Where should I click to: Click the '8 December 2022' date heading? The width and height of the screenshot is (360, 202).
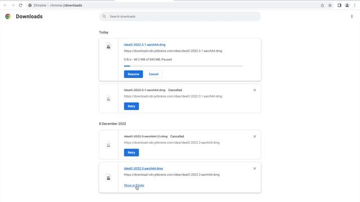(112, 123)
